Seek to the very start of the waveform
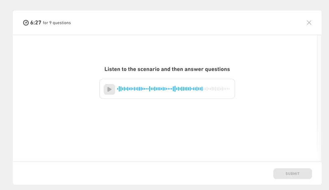The height and width of the screenshot is (190, 329). tap(118, 89)
